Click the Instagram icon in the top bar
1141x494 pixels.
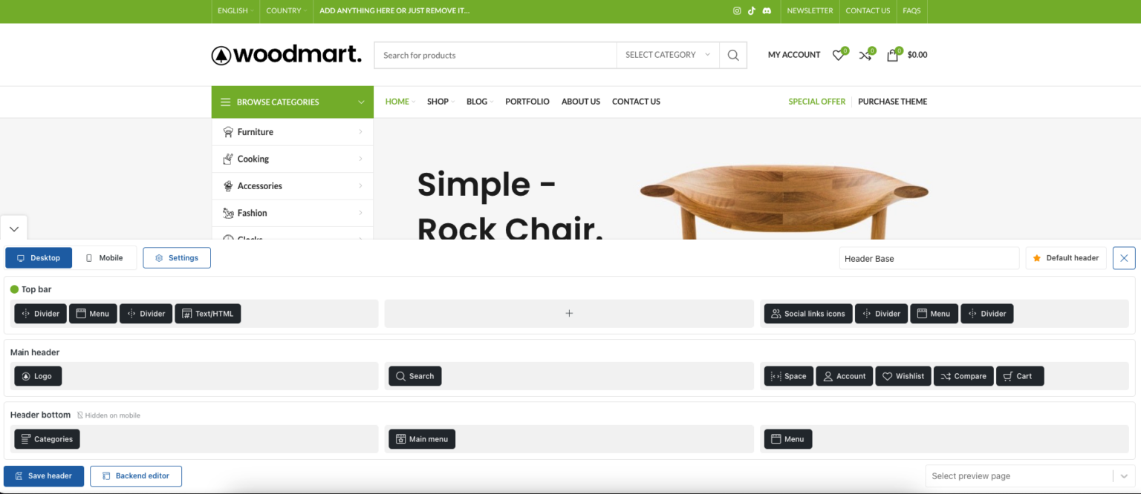click(x=736, y=10)
